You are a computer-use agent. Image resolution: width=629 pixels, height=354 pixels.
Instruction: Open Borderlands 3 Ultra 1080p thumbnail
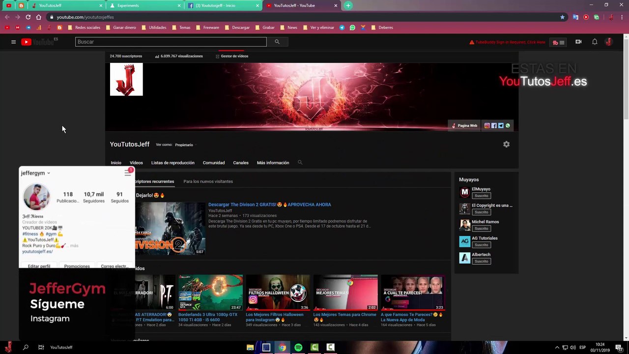coord(210,293)
